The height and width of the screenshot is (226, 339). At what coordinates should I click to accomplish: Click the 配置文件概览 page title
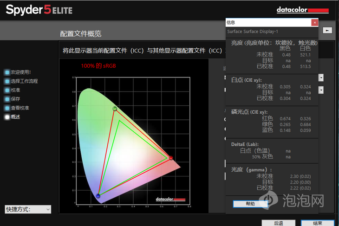pos(81,34)
